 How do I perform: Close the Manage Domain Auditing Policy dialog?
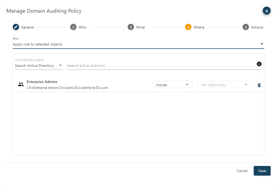[266, 11]
